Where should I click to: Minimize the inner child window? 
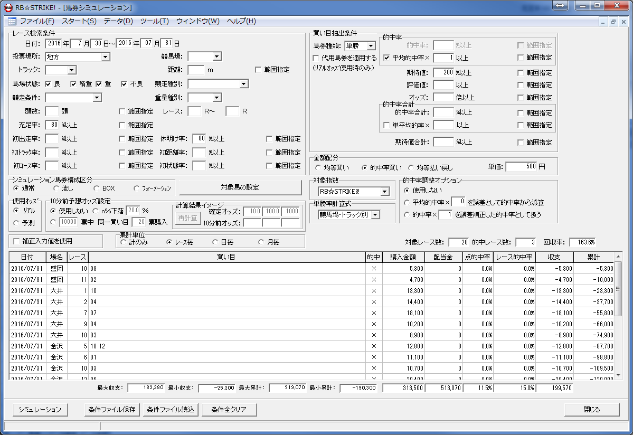click(x=603, y=22)
